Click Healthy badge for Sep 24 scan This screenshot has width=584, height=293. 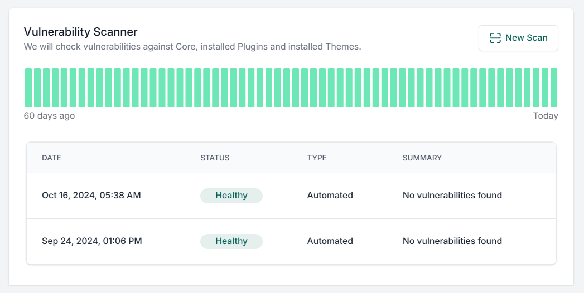(x=231, y=241)
